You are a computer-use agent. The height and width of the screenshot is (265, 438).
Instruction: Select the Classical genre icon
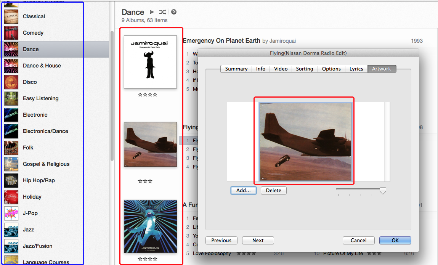point(11,16)
